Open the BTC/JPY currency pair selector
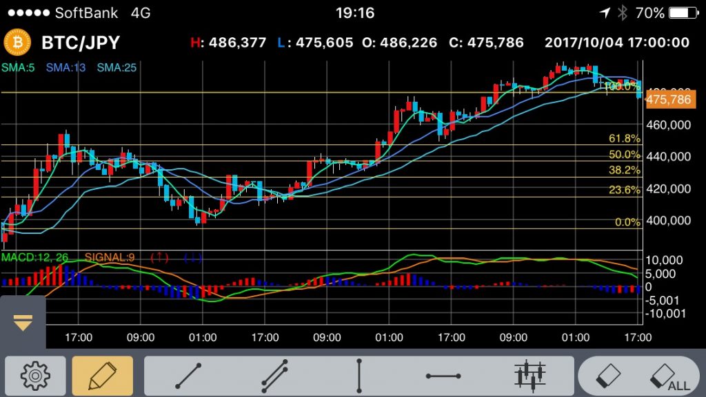Image resolution: width=706 pixels, height=397 pixels. click(x=81, y=43)
